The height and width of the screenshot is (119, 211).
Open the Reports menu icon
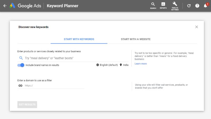[163, 6]
